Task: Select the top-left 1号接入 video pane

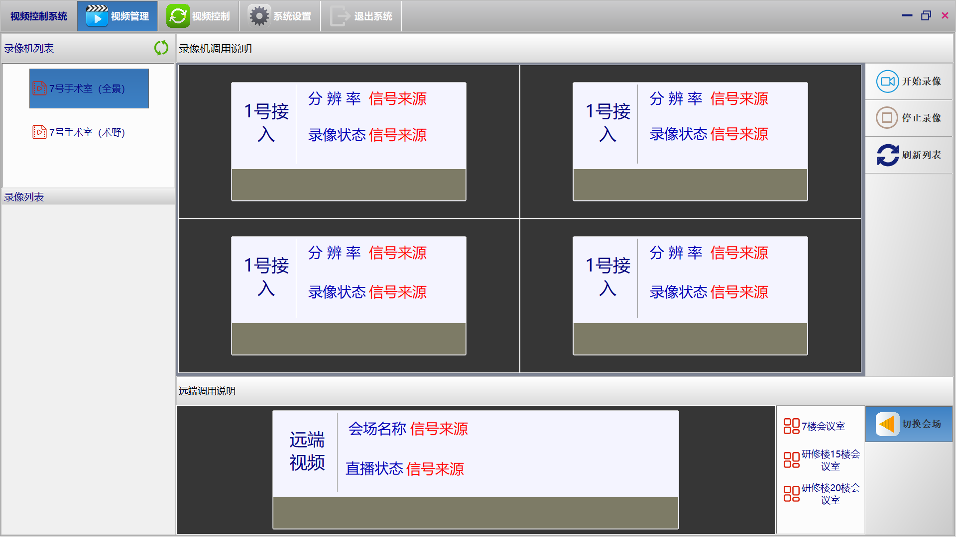Action: [x=349, y=142]
